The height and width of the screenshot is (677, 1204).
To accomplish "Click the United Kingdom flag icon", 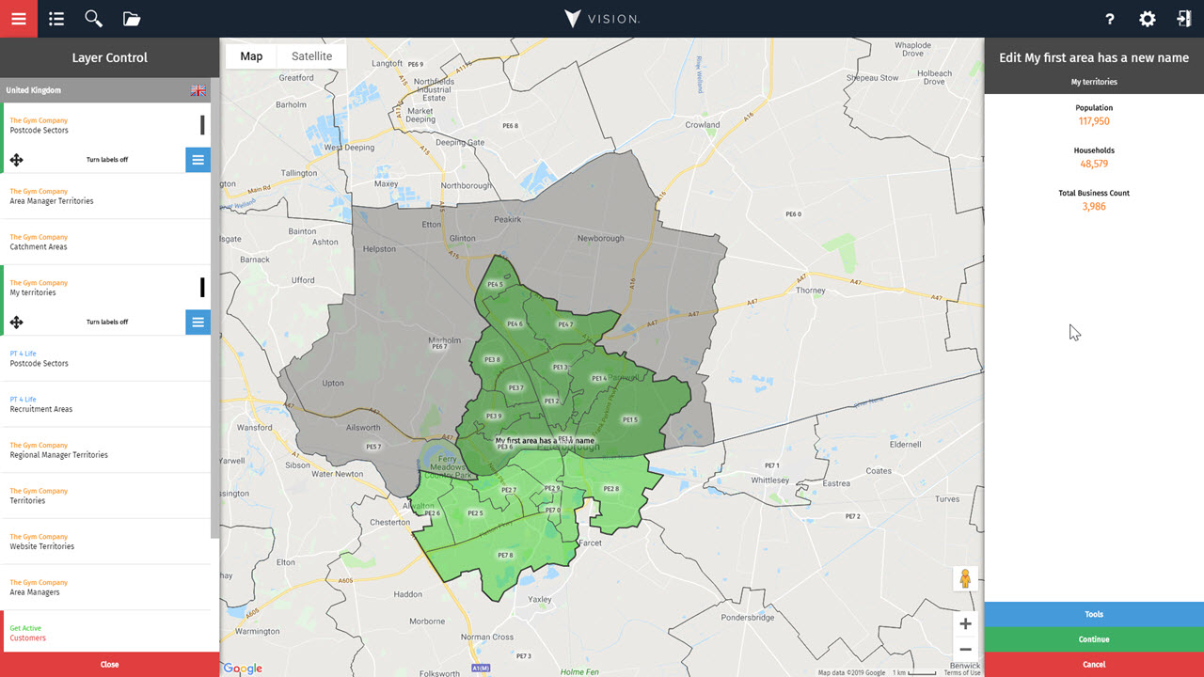I will coord(198,90).
